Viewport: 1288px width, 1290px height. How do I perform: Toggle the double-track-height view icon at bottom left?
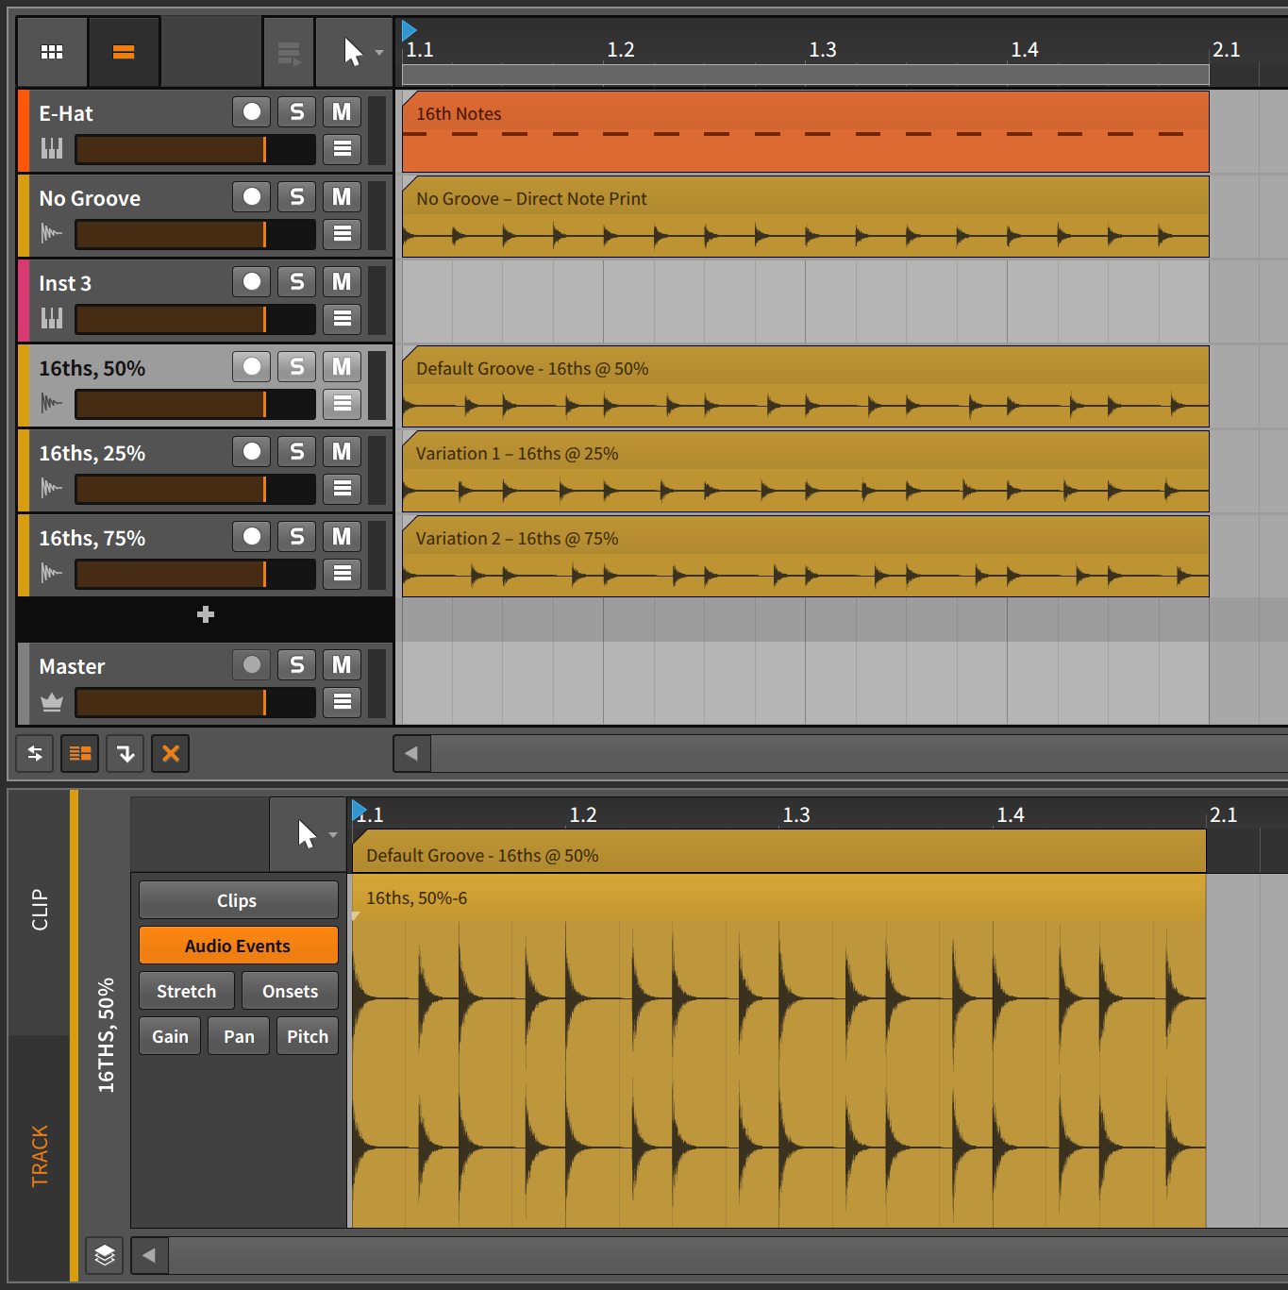tap(79, 753)
